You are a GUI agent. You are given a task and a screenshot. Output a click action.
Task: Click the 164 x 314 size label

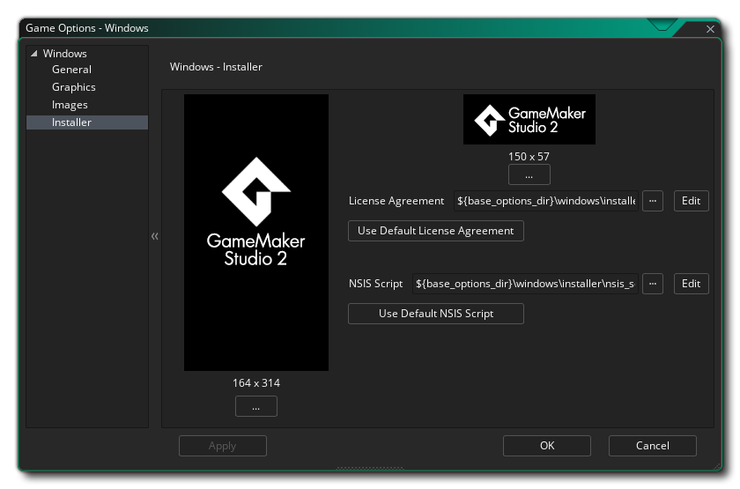click(256, 382)
